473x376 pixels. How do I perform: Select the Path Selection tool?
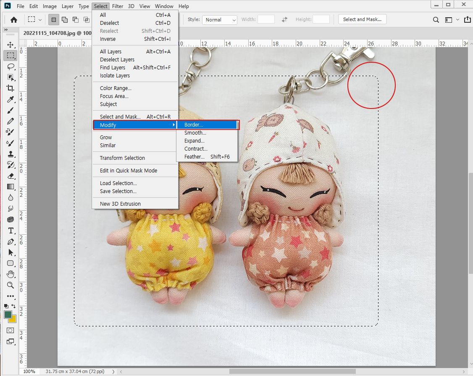(x=11, y=252)
